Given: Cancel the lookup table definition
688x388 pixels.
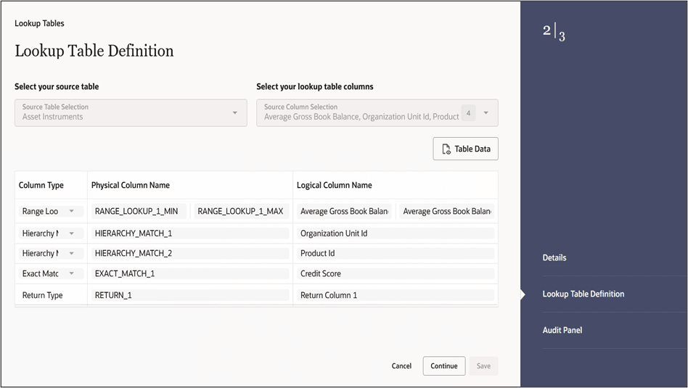Looking at the screenshot, I should [401, 366].
